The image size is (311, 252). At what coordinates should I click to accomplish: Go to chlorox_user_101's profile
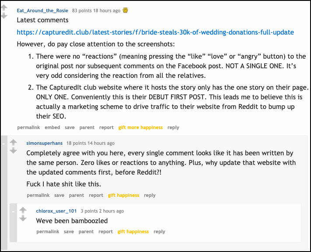[x=56, y=211]
